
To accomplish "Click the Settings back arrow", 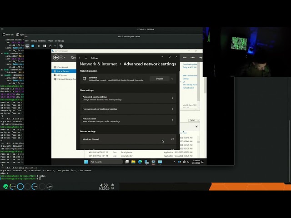I will [x=80, y=58].
